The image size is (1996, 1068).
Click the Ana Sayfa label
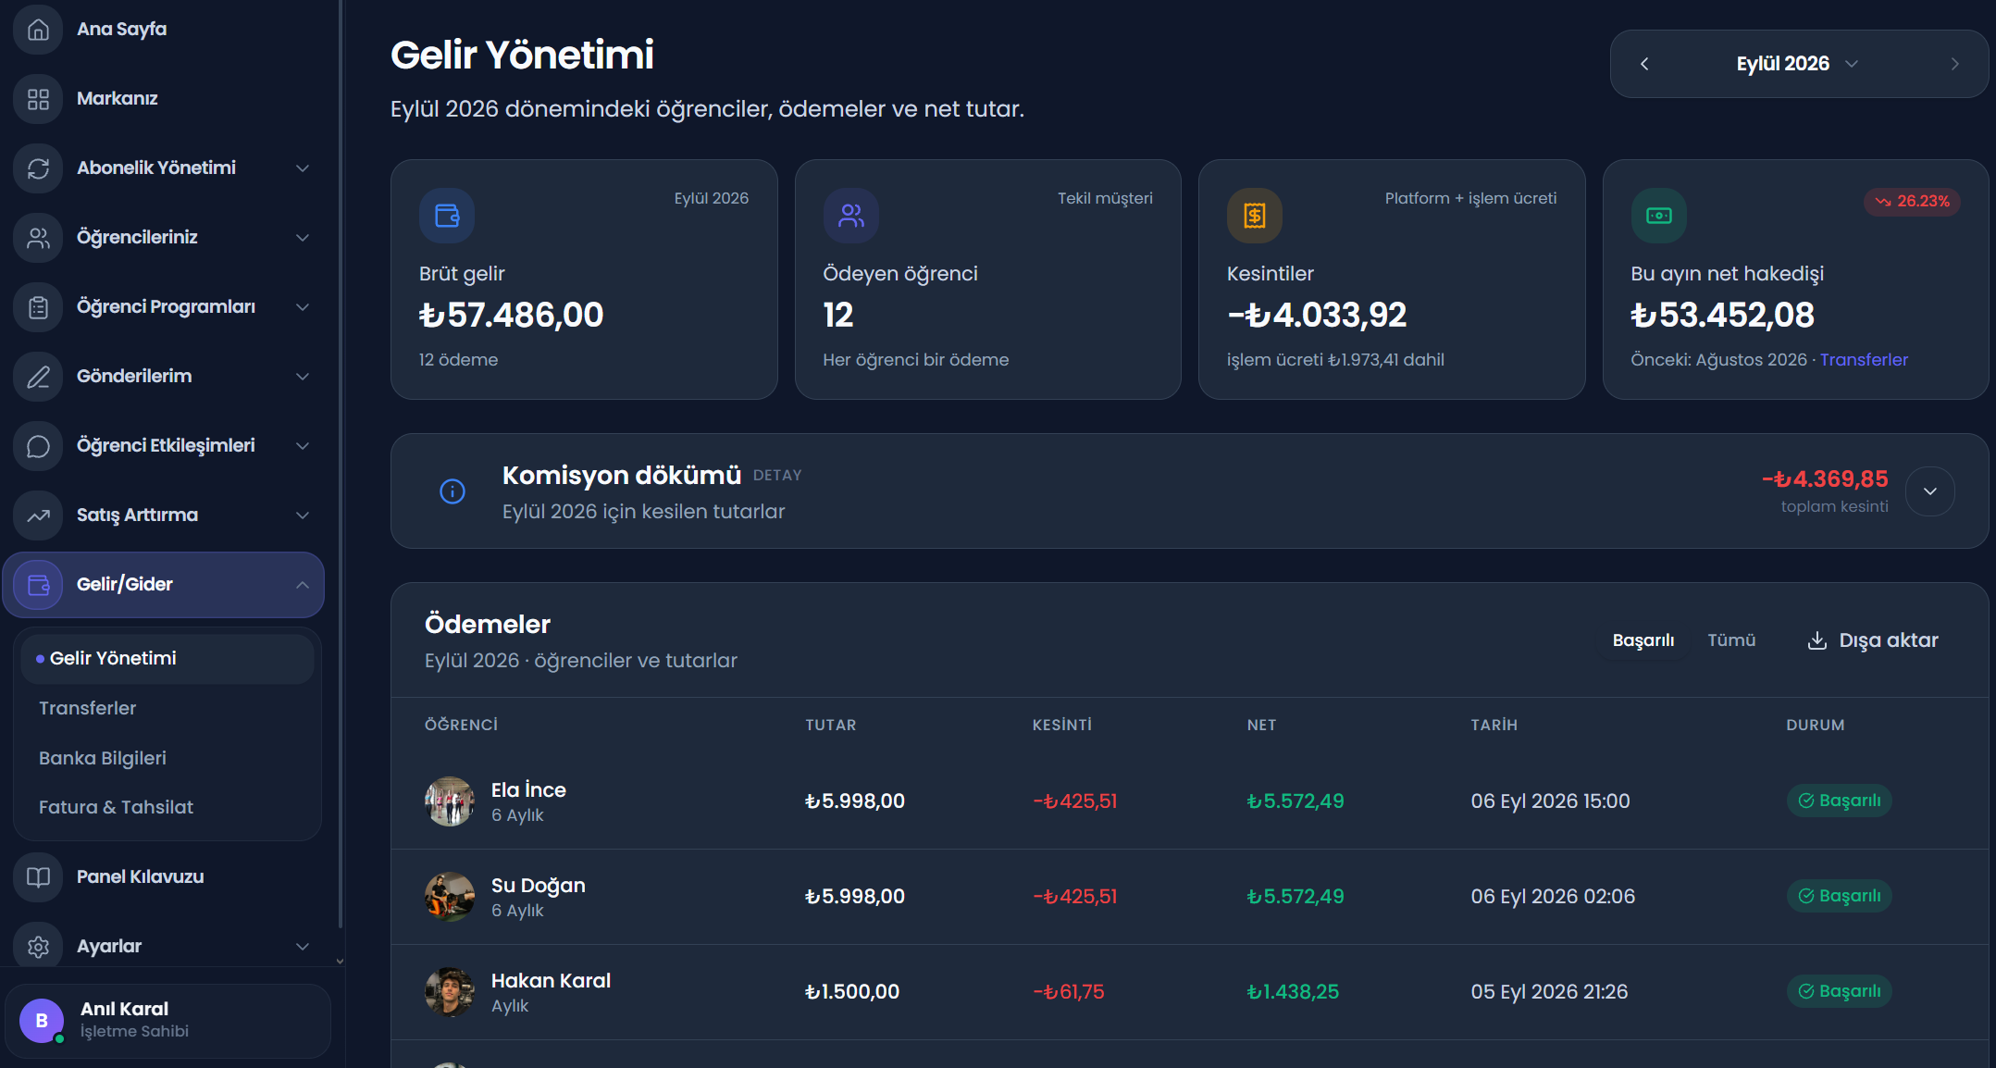point(121,30)
